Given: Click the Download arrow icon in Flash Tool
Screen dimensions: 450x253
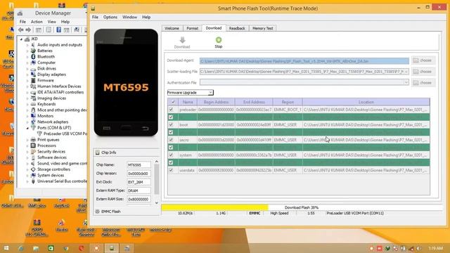Looking at the screenshot, I should tap(182, 40).
